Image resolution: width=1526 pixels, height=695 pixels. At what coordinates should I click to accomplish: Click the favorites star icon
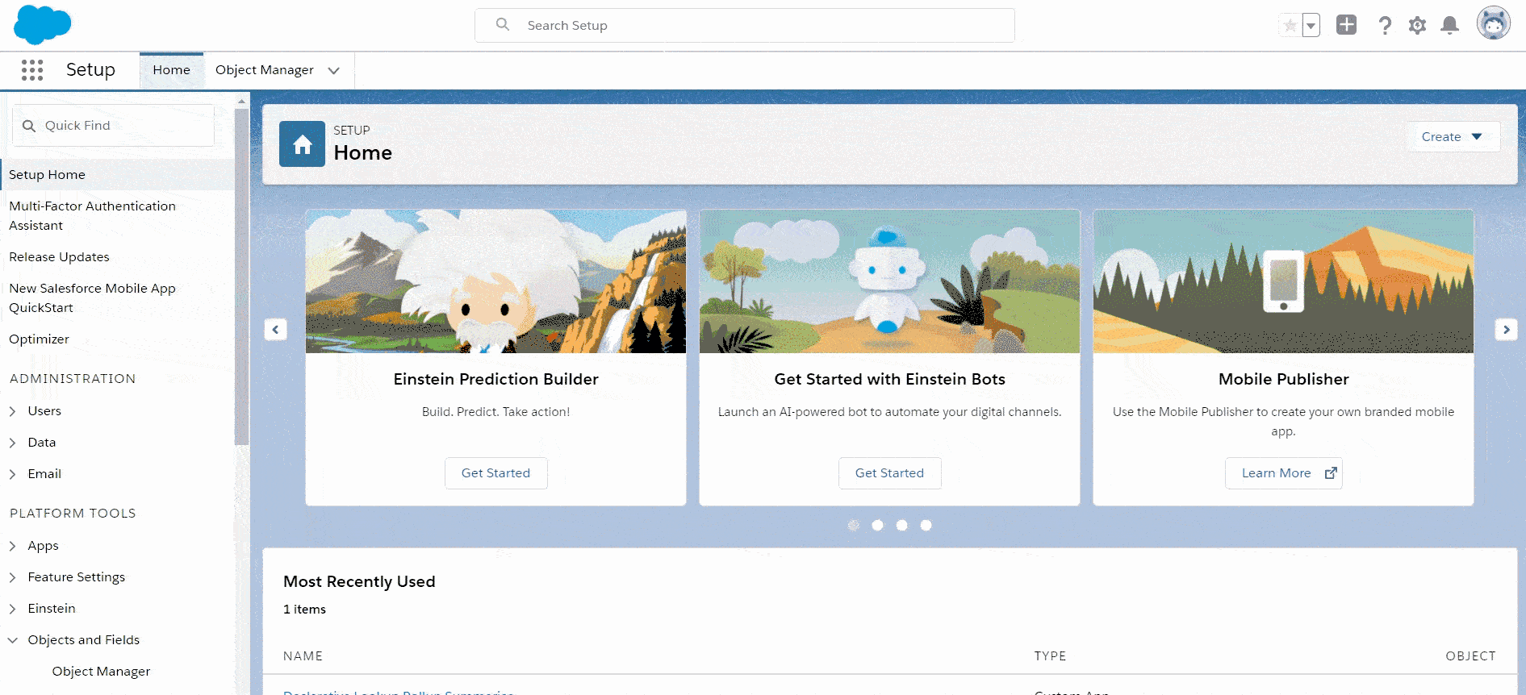pyautogui.click(x=1290, y=26)
